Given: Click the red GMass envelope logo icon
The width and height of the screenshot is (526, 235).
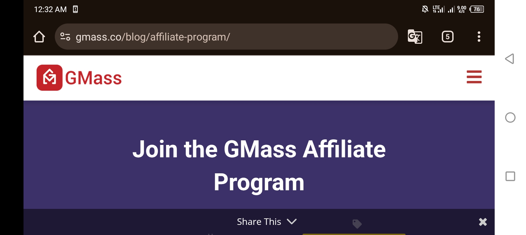Looking at the screenshot, I should pyautogui.click(x=49, y=78).
